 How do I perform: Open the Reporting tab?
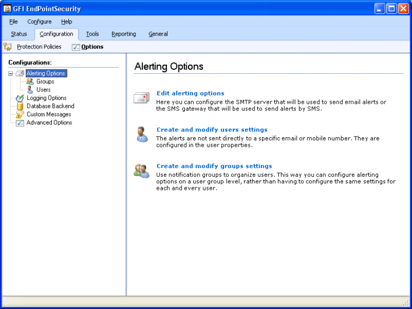click(x=124, y=34)
